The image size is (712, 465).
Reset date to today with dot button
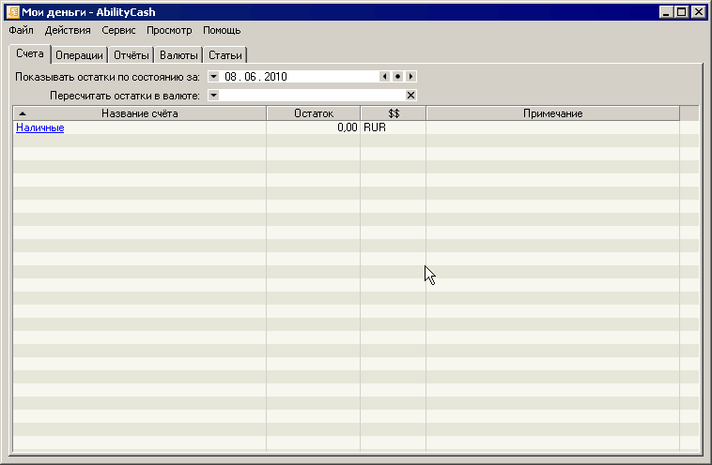397,77
